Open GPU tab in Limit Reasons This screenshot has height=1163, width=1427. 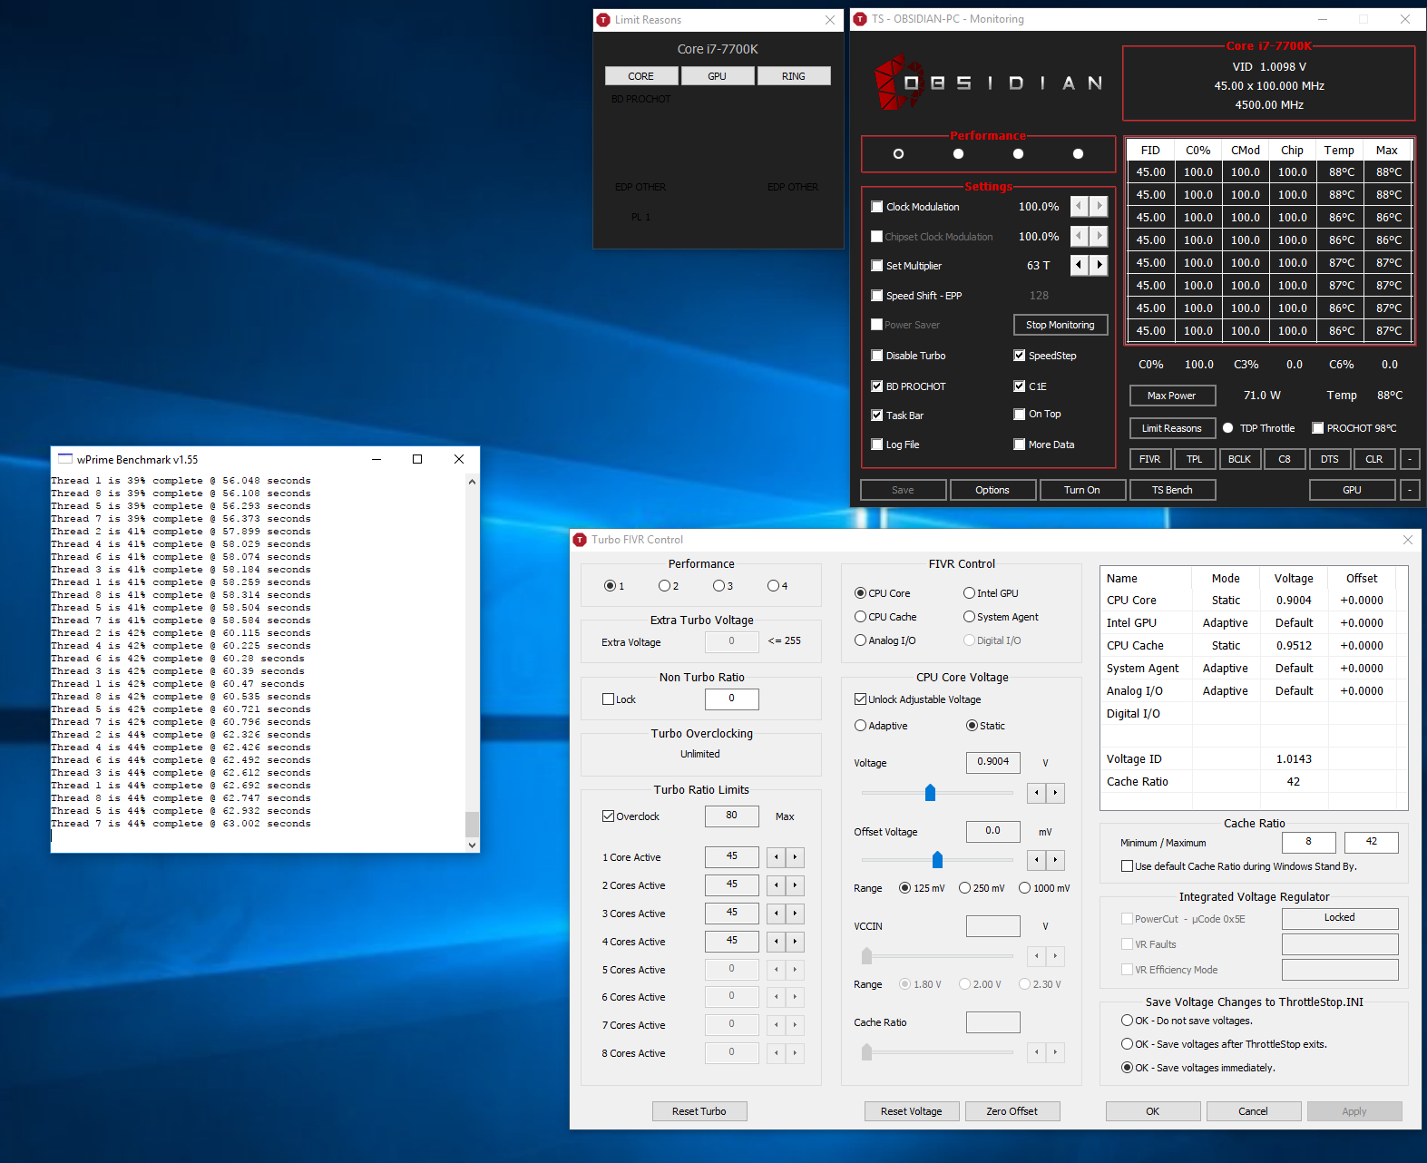(x=717, y=76)
